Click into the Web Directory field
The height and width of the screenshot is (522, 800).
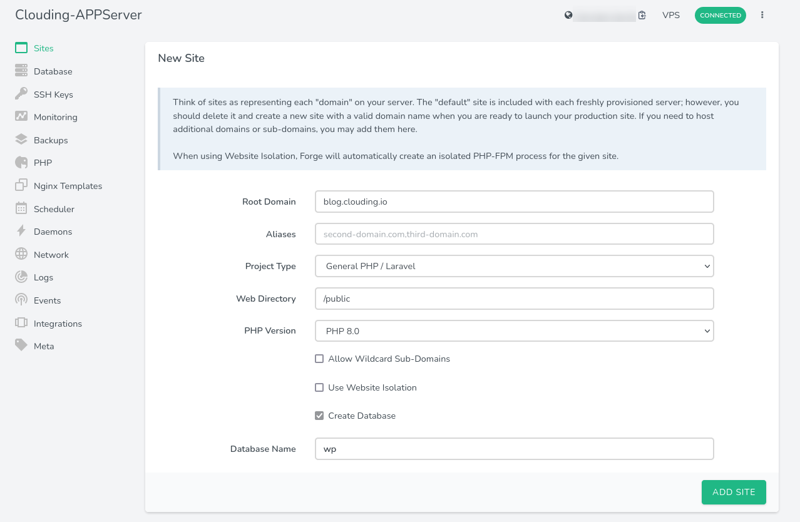pos(515,299)
